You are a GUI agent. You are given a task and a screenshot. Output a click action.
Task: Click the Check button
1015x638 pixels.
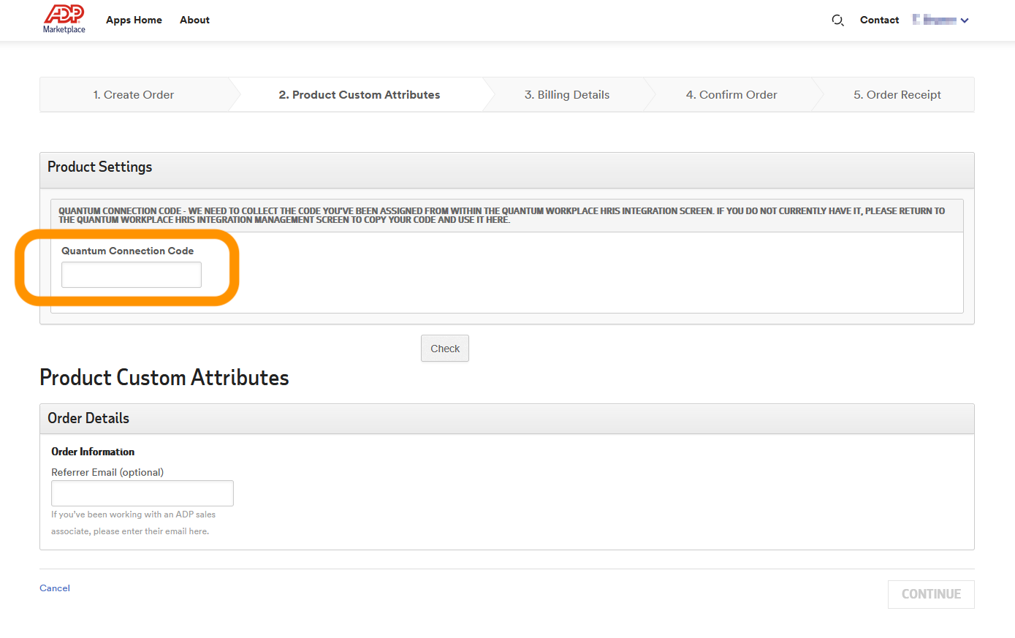[x=445, y=349]
